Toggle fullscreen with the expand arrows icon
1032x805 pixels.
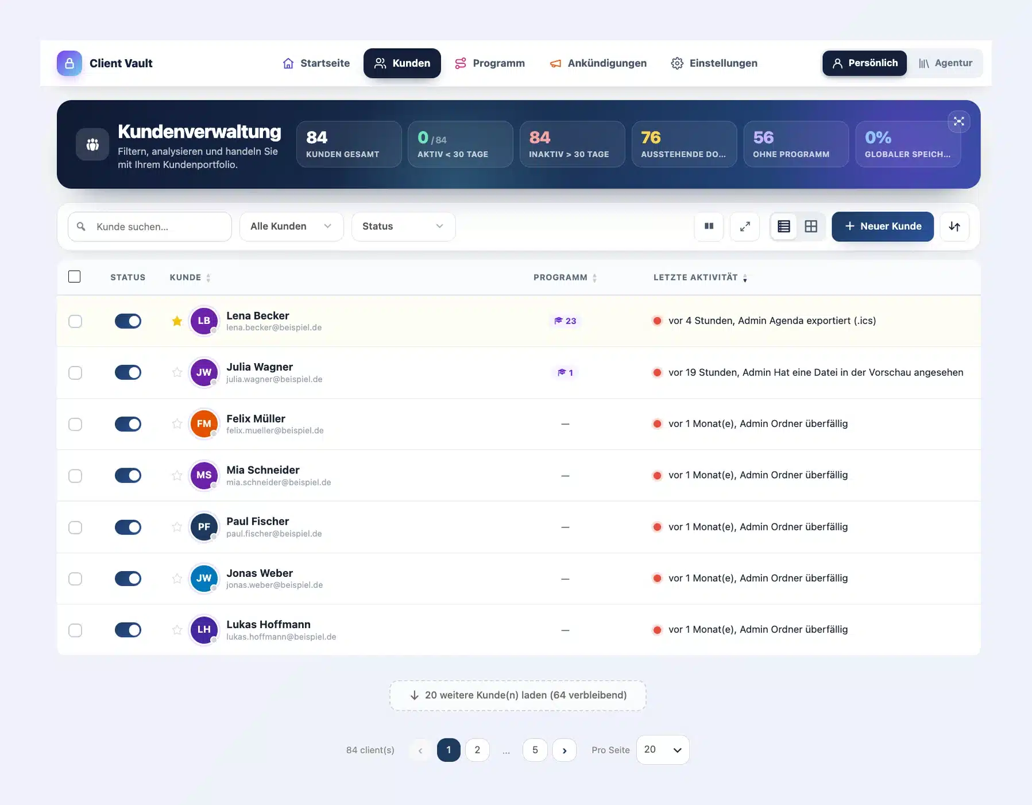745,226
